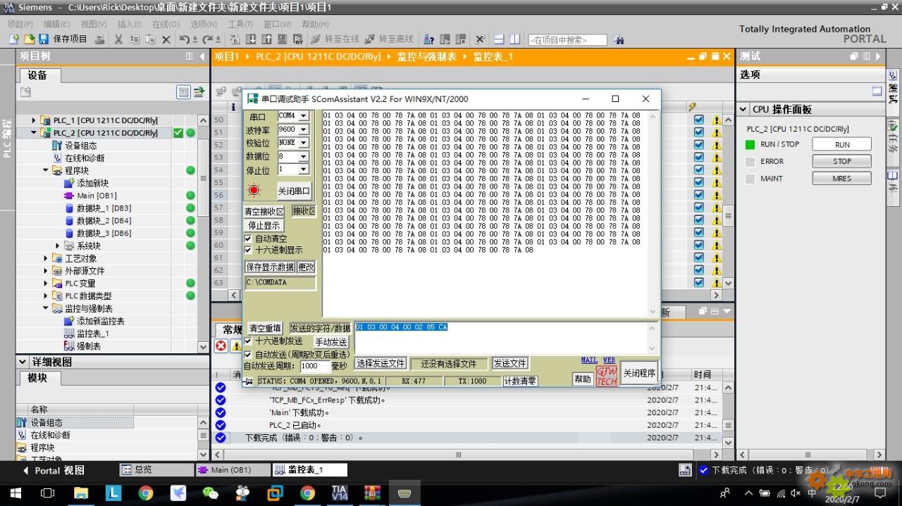Click the 手动发送 (manual send) button

click(331, 342)
